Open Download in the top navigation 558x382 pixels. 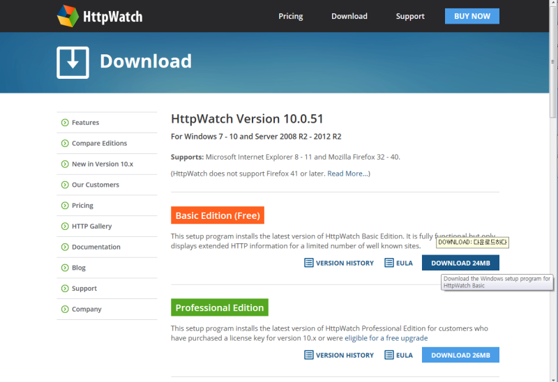tap(349, 16)
